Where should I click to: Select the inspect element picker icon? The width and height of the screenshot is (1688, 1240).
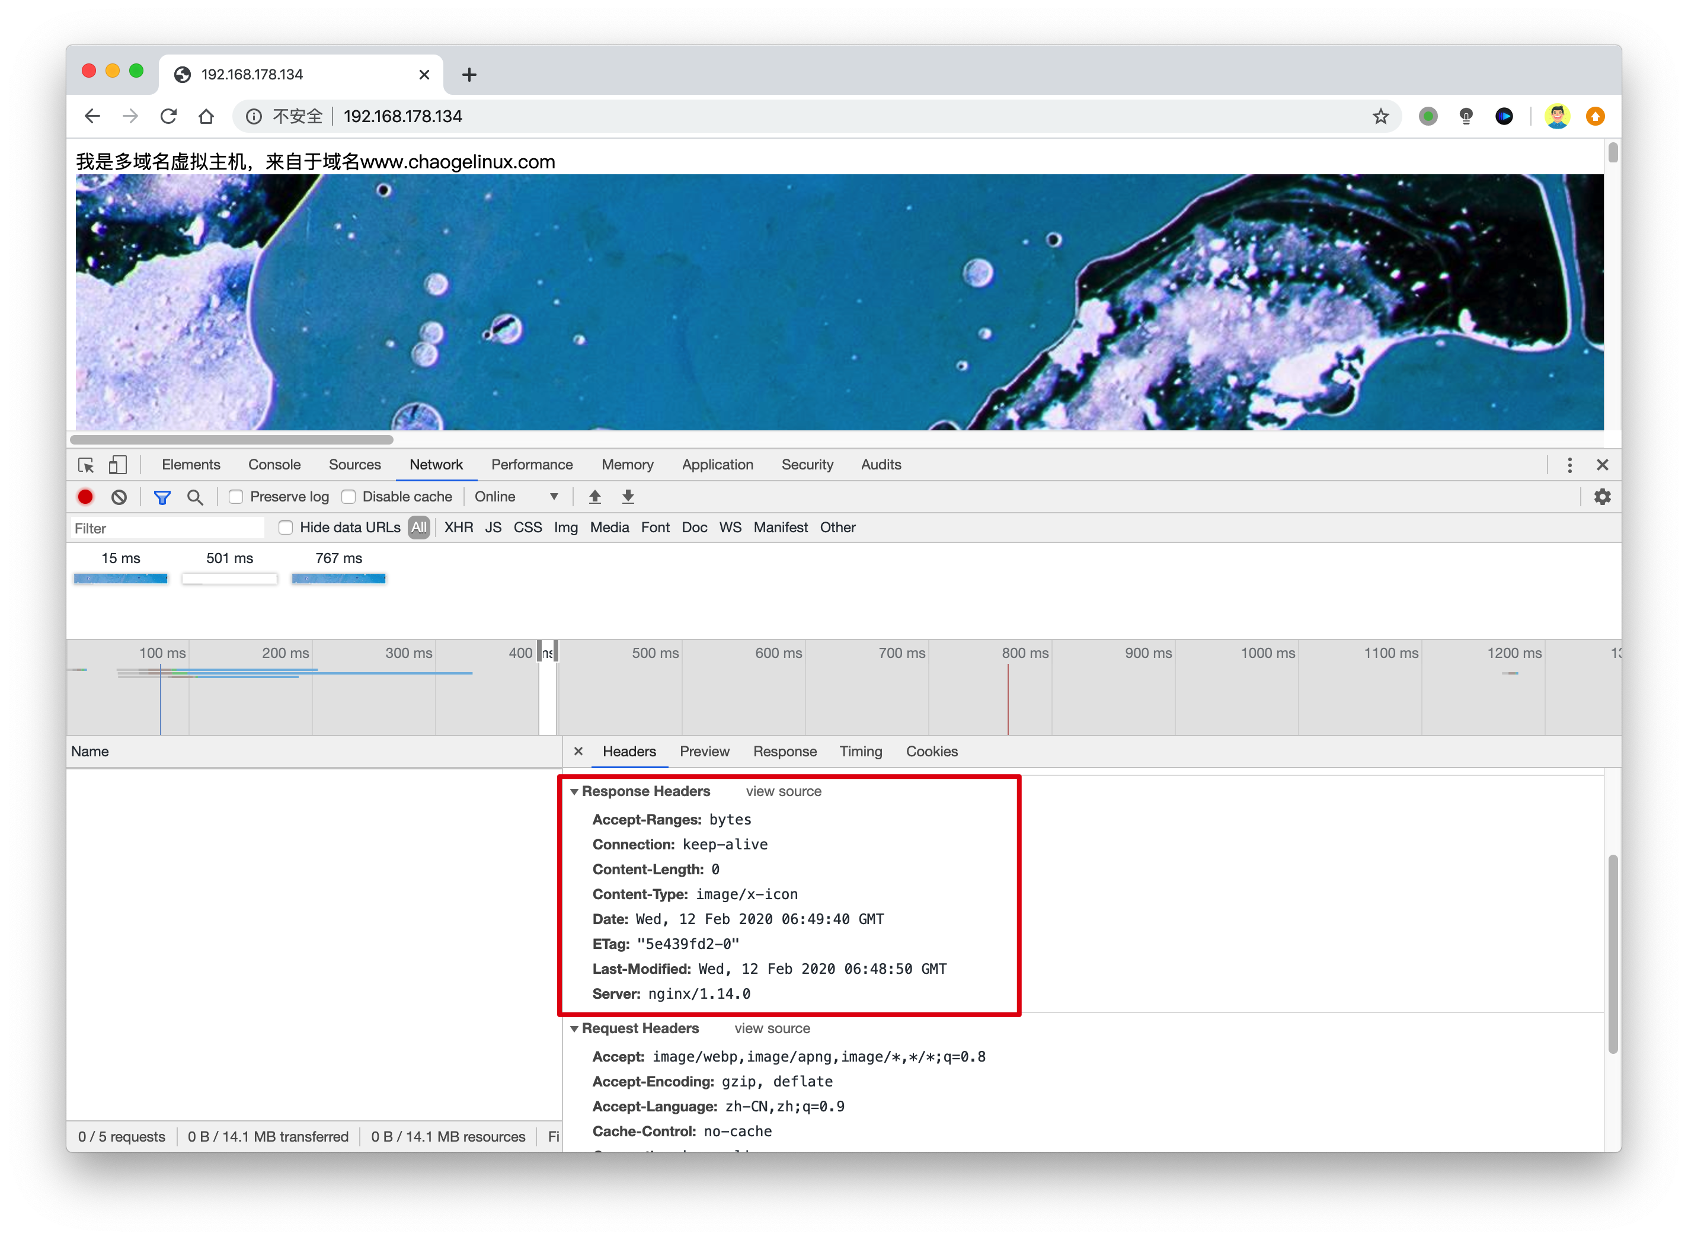tap(87, 465)
